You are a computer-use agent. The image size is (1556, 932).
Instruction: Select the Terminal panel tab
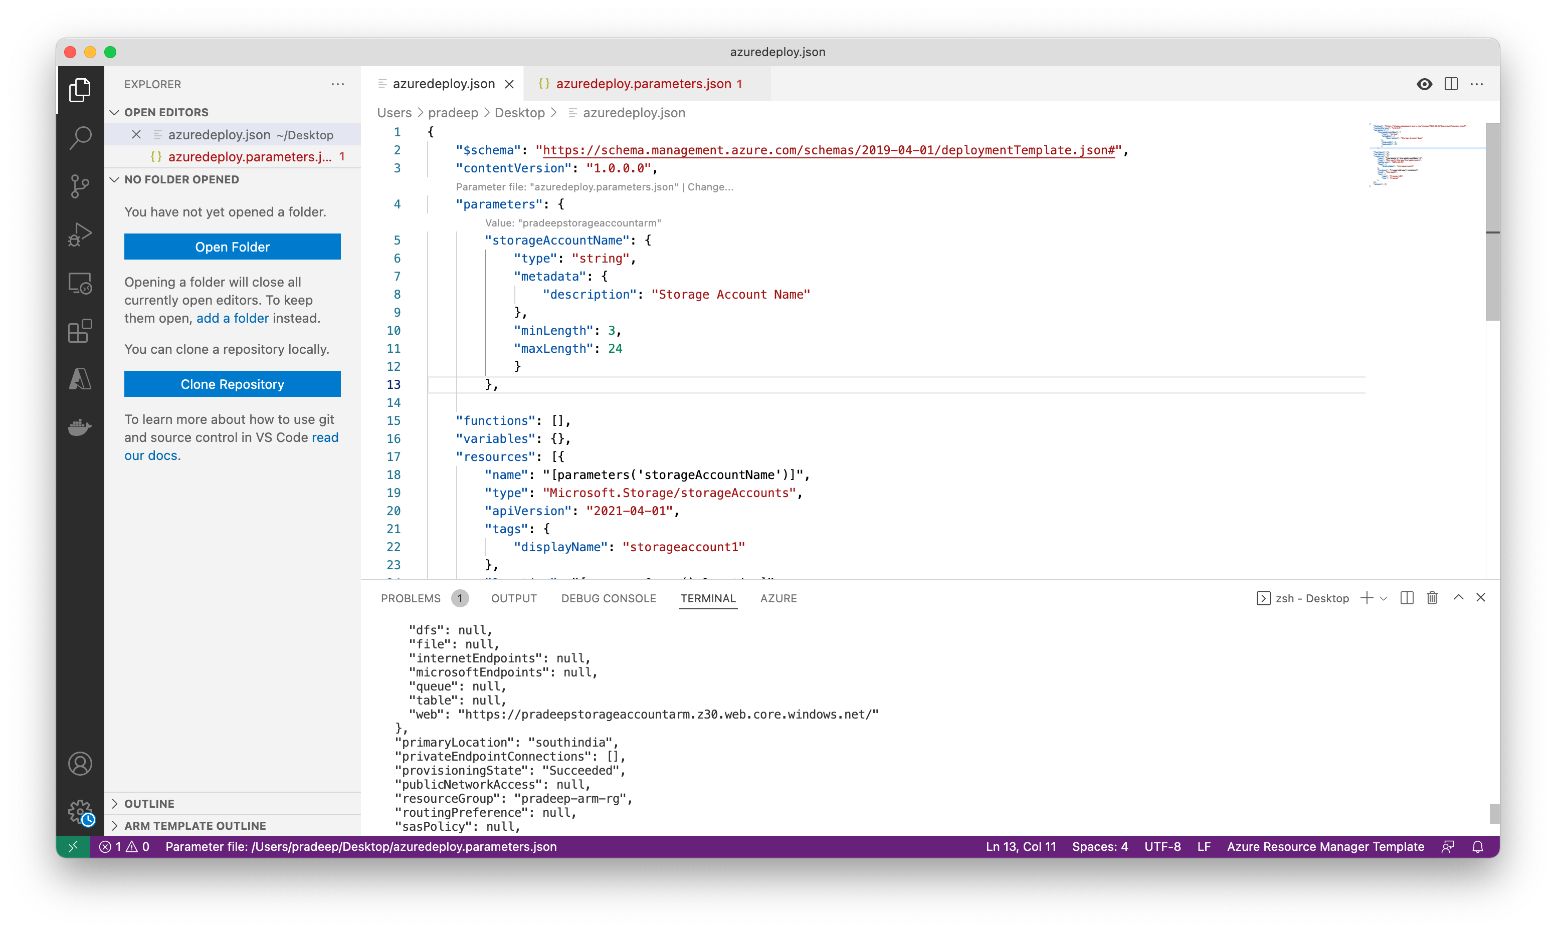click(x=708, y=598)
